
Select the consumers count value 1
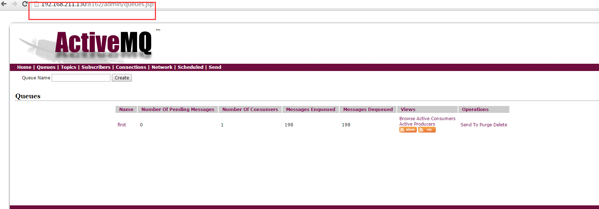click(222, 125)
